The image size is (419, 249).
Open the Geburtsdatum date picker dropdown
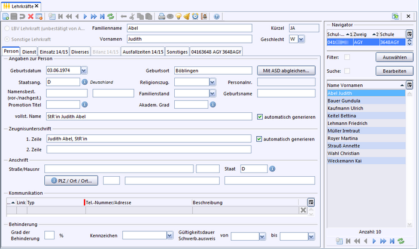(x=84, y=70)
